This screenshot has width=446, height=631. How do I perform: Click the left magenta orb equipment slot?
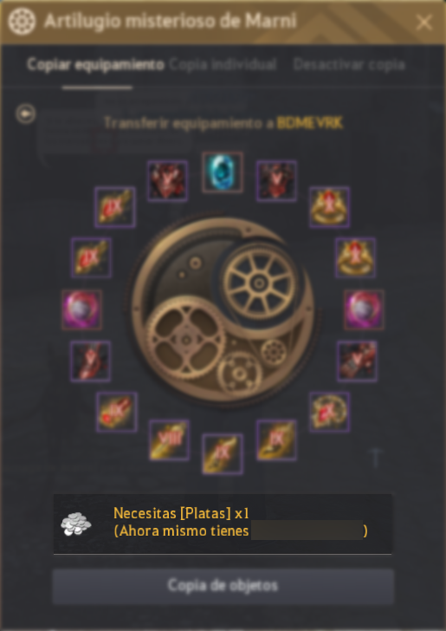coord(81,309)
